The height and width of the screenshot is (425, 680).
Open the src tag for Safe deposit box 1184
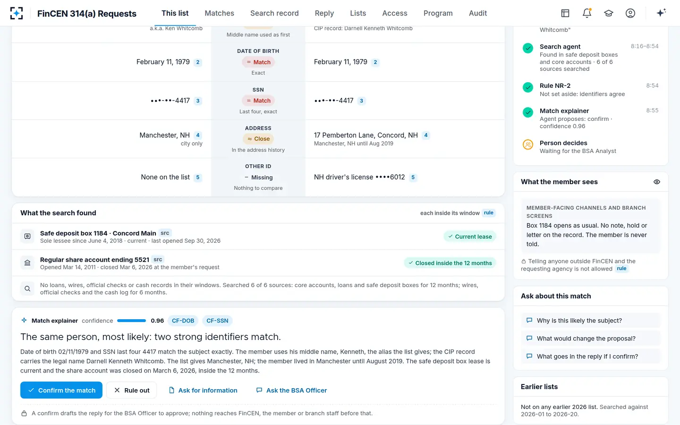165,233
